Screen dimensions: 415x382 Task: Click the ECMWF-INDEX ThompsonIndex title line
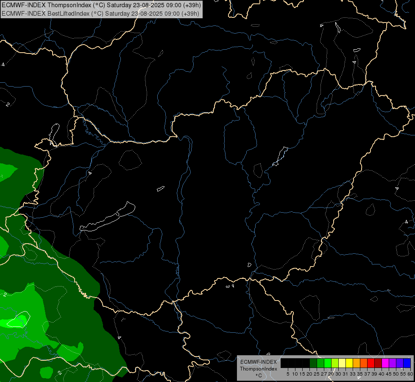pos(101,5)
